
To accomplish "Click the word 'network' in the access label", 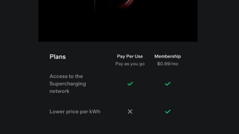I will (59, 91).
